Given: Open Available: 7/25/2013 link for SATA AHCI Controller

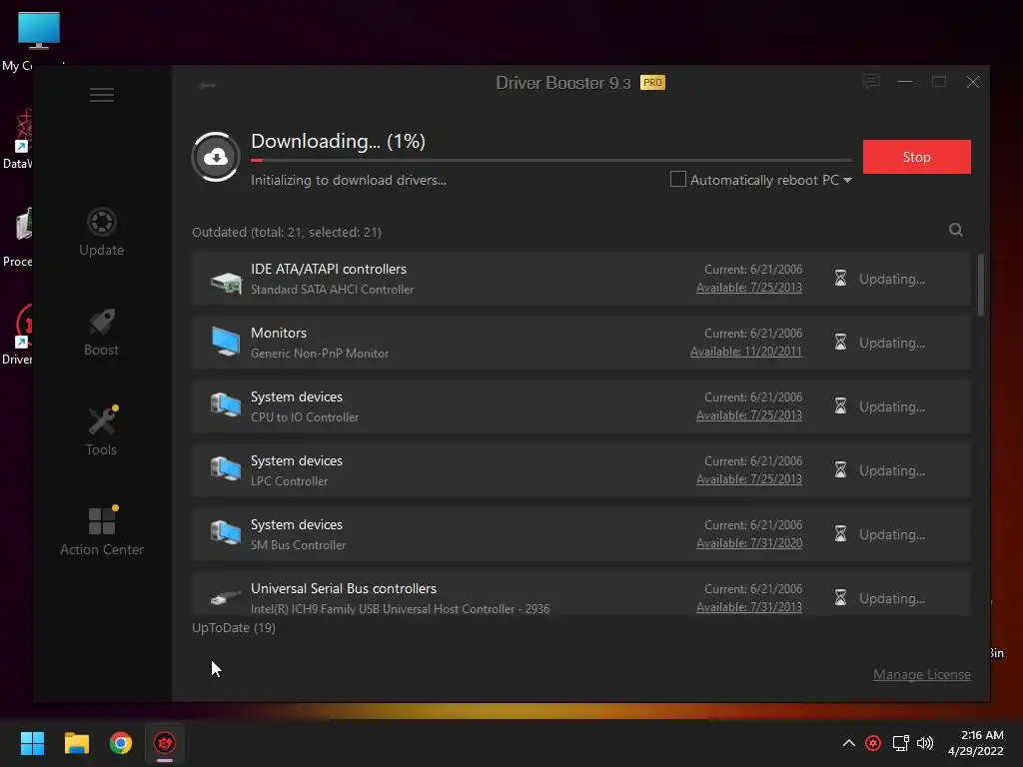Looking at the screenshot, I should [x=749, y=288].
